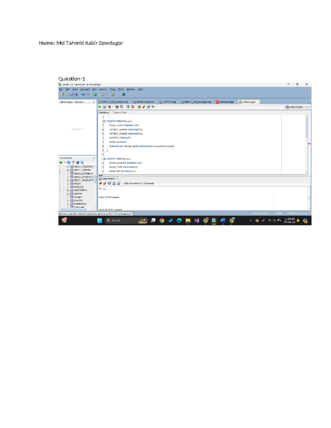This screenshot has width=331, height=428.
Task: Pin the Script Output with red pin icon
Action: pos(100,184)
